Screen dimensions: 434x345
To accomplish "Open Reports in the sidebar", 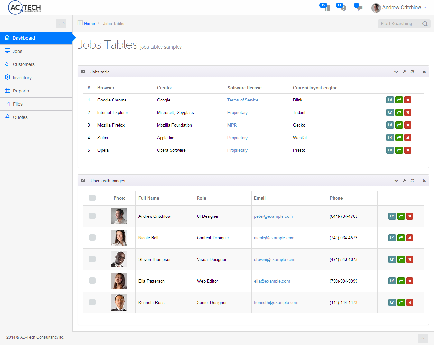I will (36, 91).
